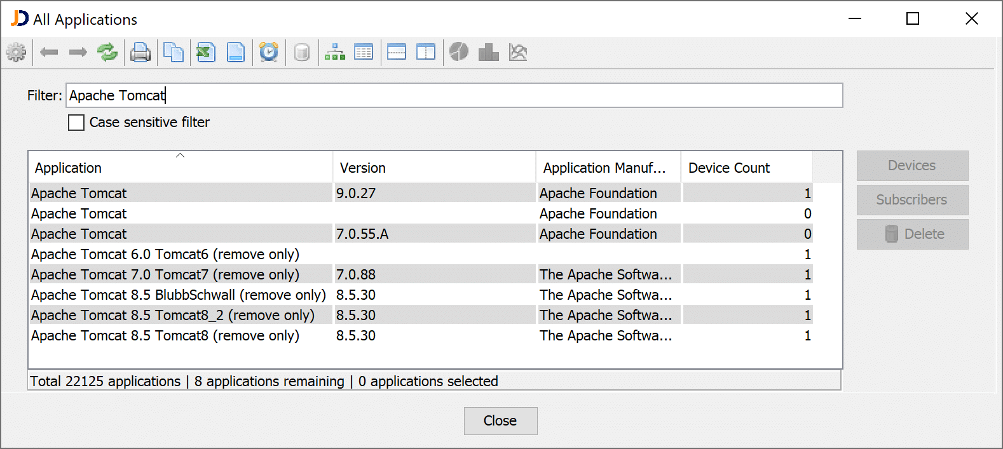Click the grey database cylinder icon
1003x449 pixels.
click(x=302, y=52)
